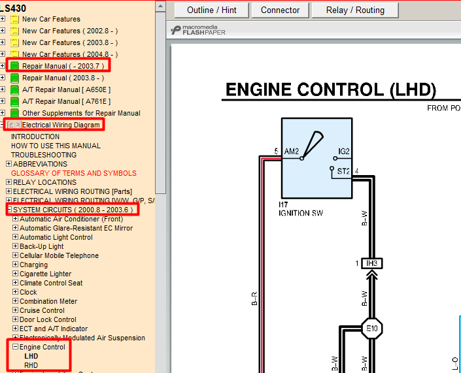Click the yellow icon for New Car Features (2002.8 - )

(x=14, y=31)
